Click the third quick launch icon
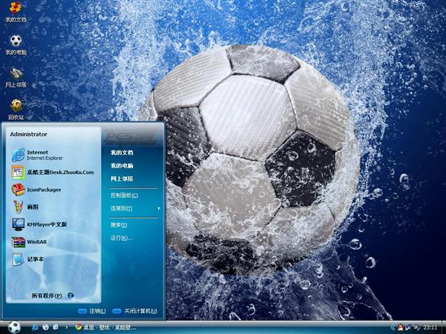This screenshot has height=334, width=446. (x=56, y=327)
